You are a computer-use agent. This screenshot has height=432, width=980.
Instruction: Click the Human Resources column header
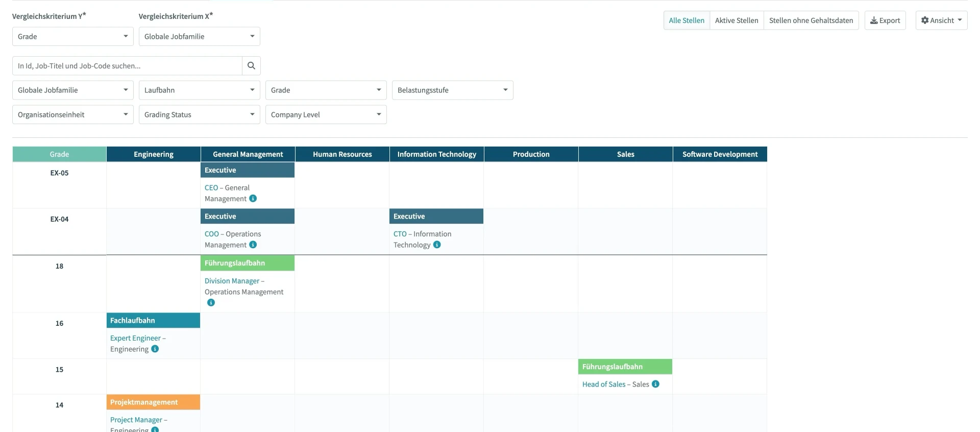[x=342, y=154]
